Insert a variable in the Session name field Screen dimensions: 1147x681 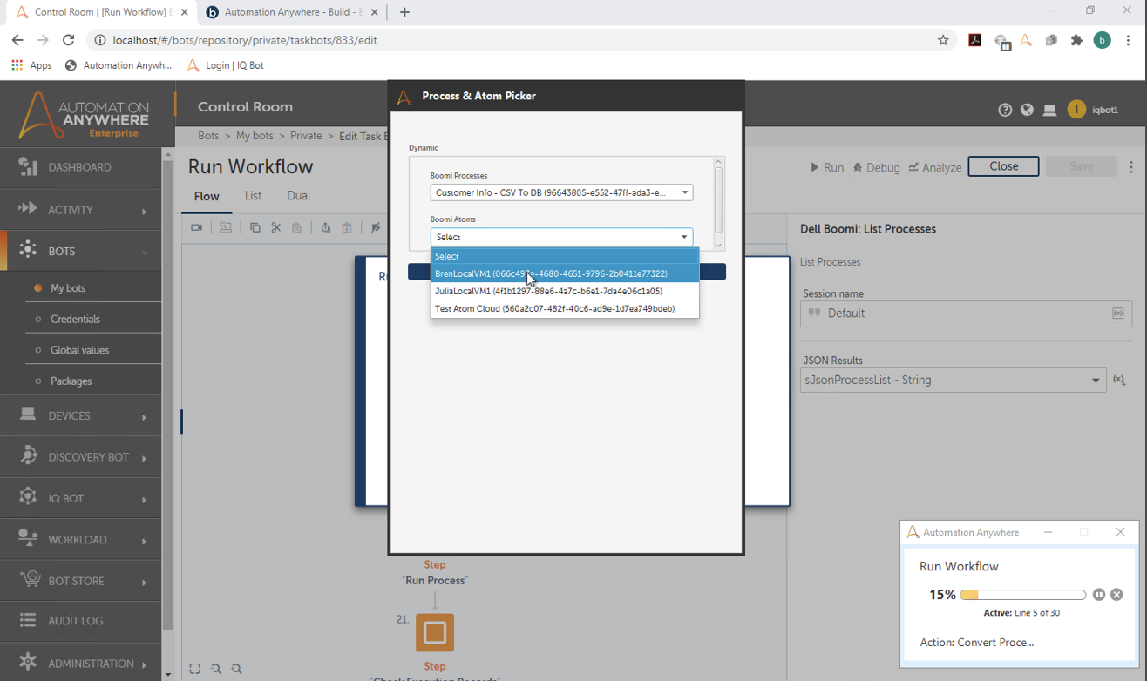tap(1118, 314)
